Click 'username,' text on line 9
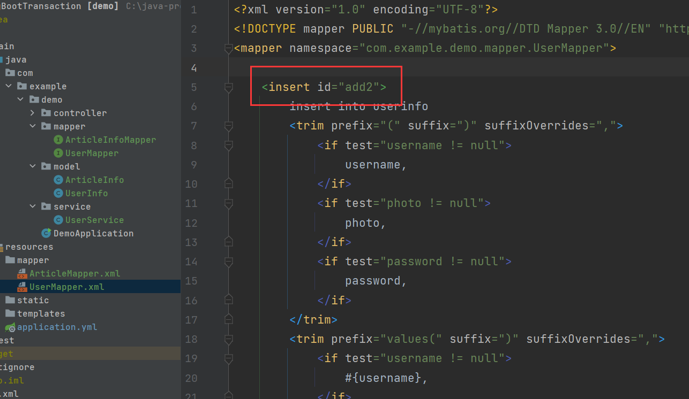 376,165
